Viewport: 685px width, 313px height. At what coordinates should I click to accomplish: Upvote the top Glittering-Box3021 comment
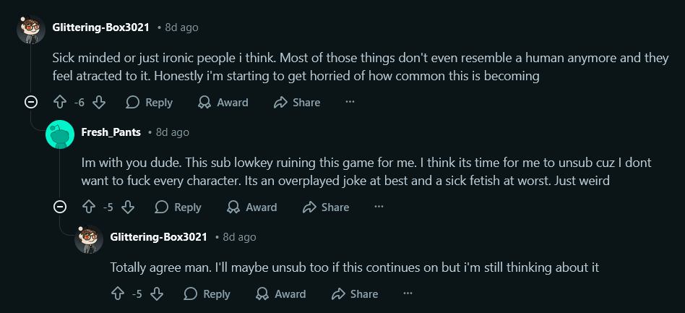click(x=61, y=103)
